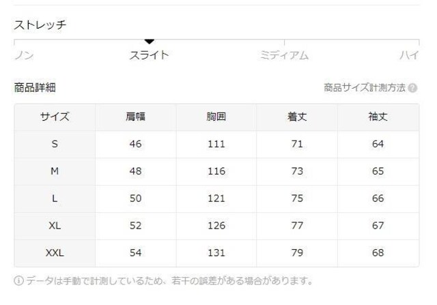This screenshot has height=305, width=437.
Task: Select the XXL size row label
Action: 55,252
